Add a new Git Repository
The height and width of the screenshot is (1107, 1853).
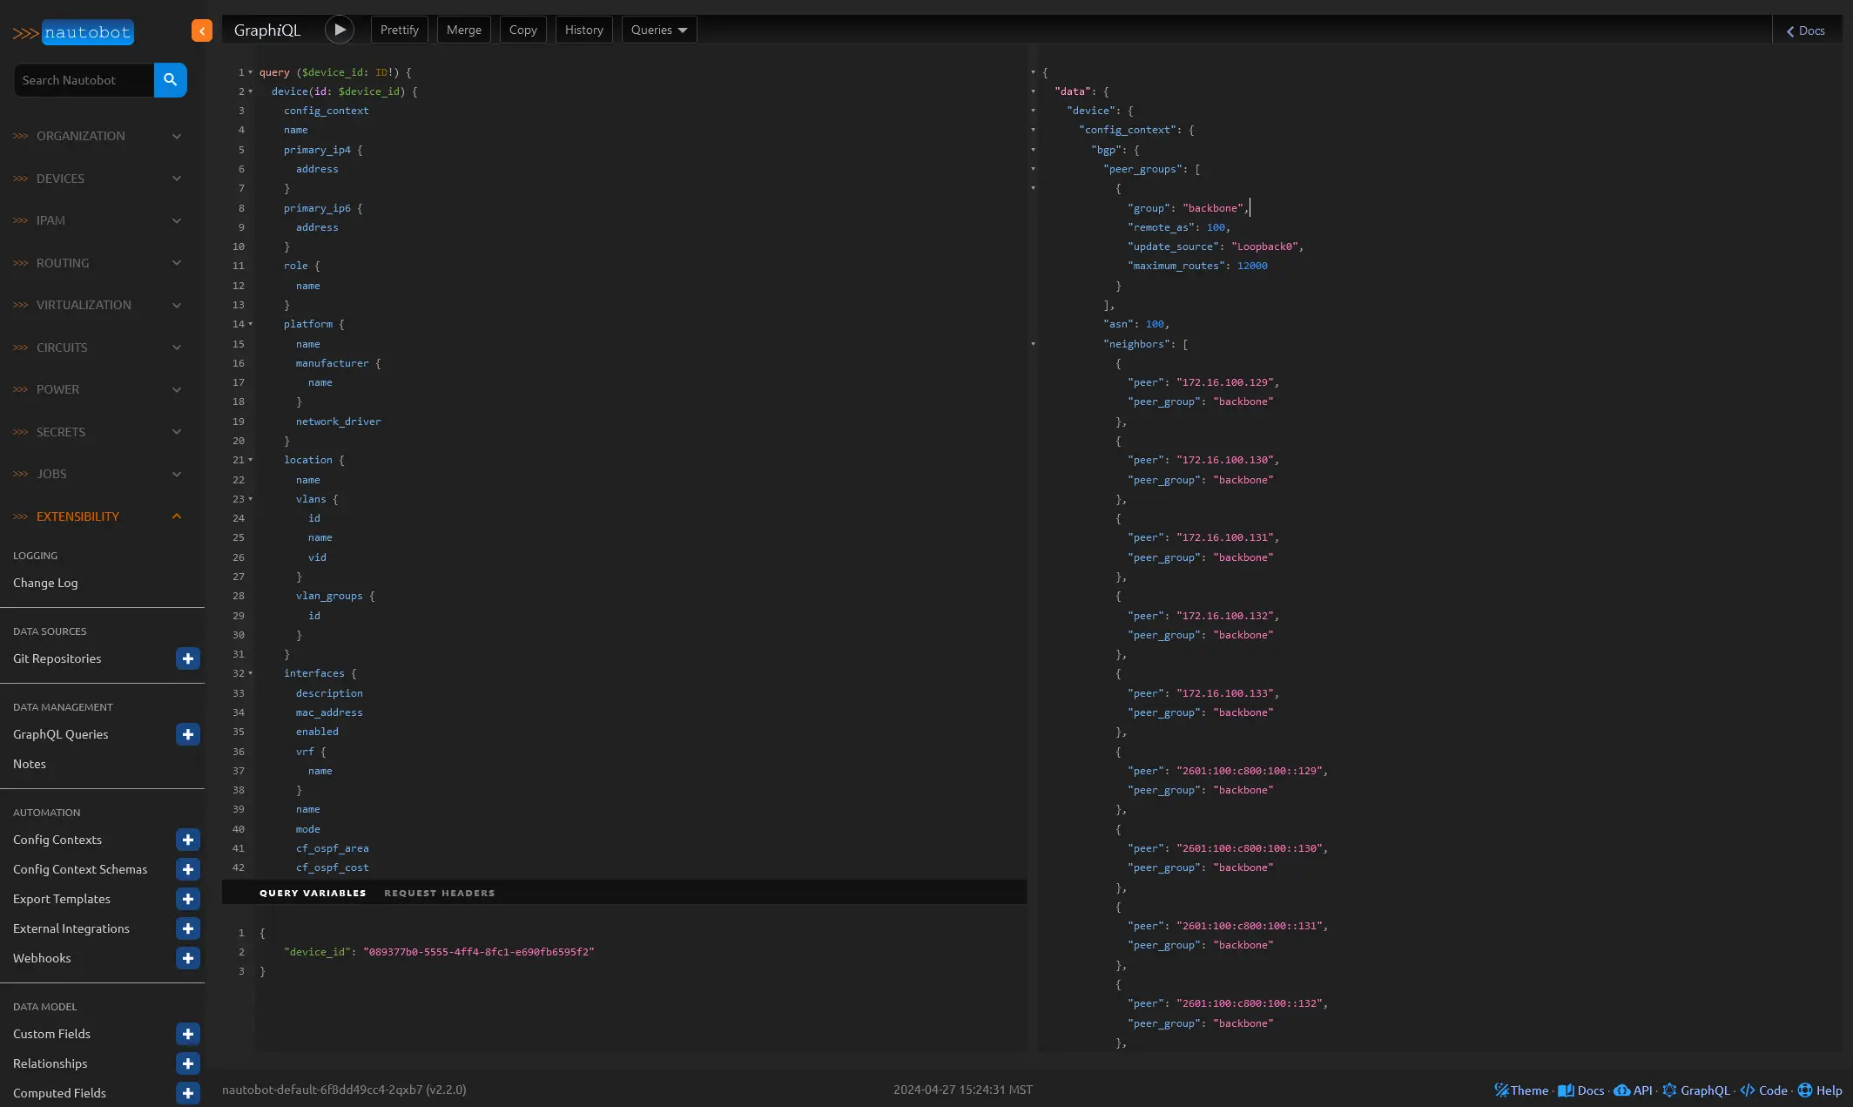tap(188, 658)
